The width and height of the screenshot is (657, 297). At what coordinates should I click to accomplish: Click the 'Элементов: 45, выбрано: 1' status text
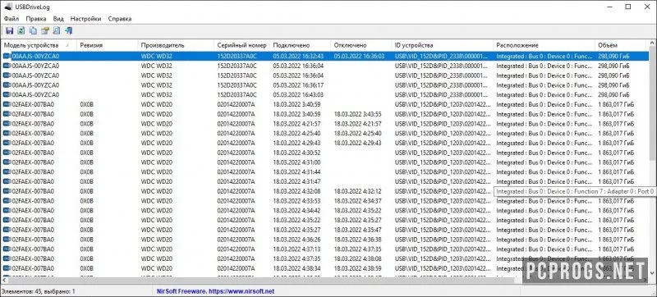tap(39, 291)
